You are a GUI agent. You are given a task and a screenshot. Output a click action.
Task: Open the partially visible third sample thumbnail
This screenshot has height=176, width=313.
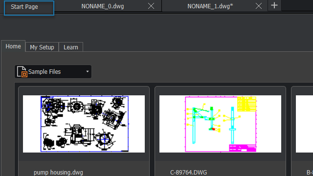[304, 124]
